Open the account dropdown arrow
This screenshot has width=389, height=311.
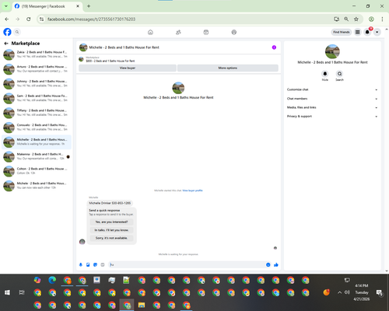(377, 32)
